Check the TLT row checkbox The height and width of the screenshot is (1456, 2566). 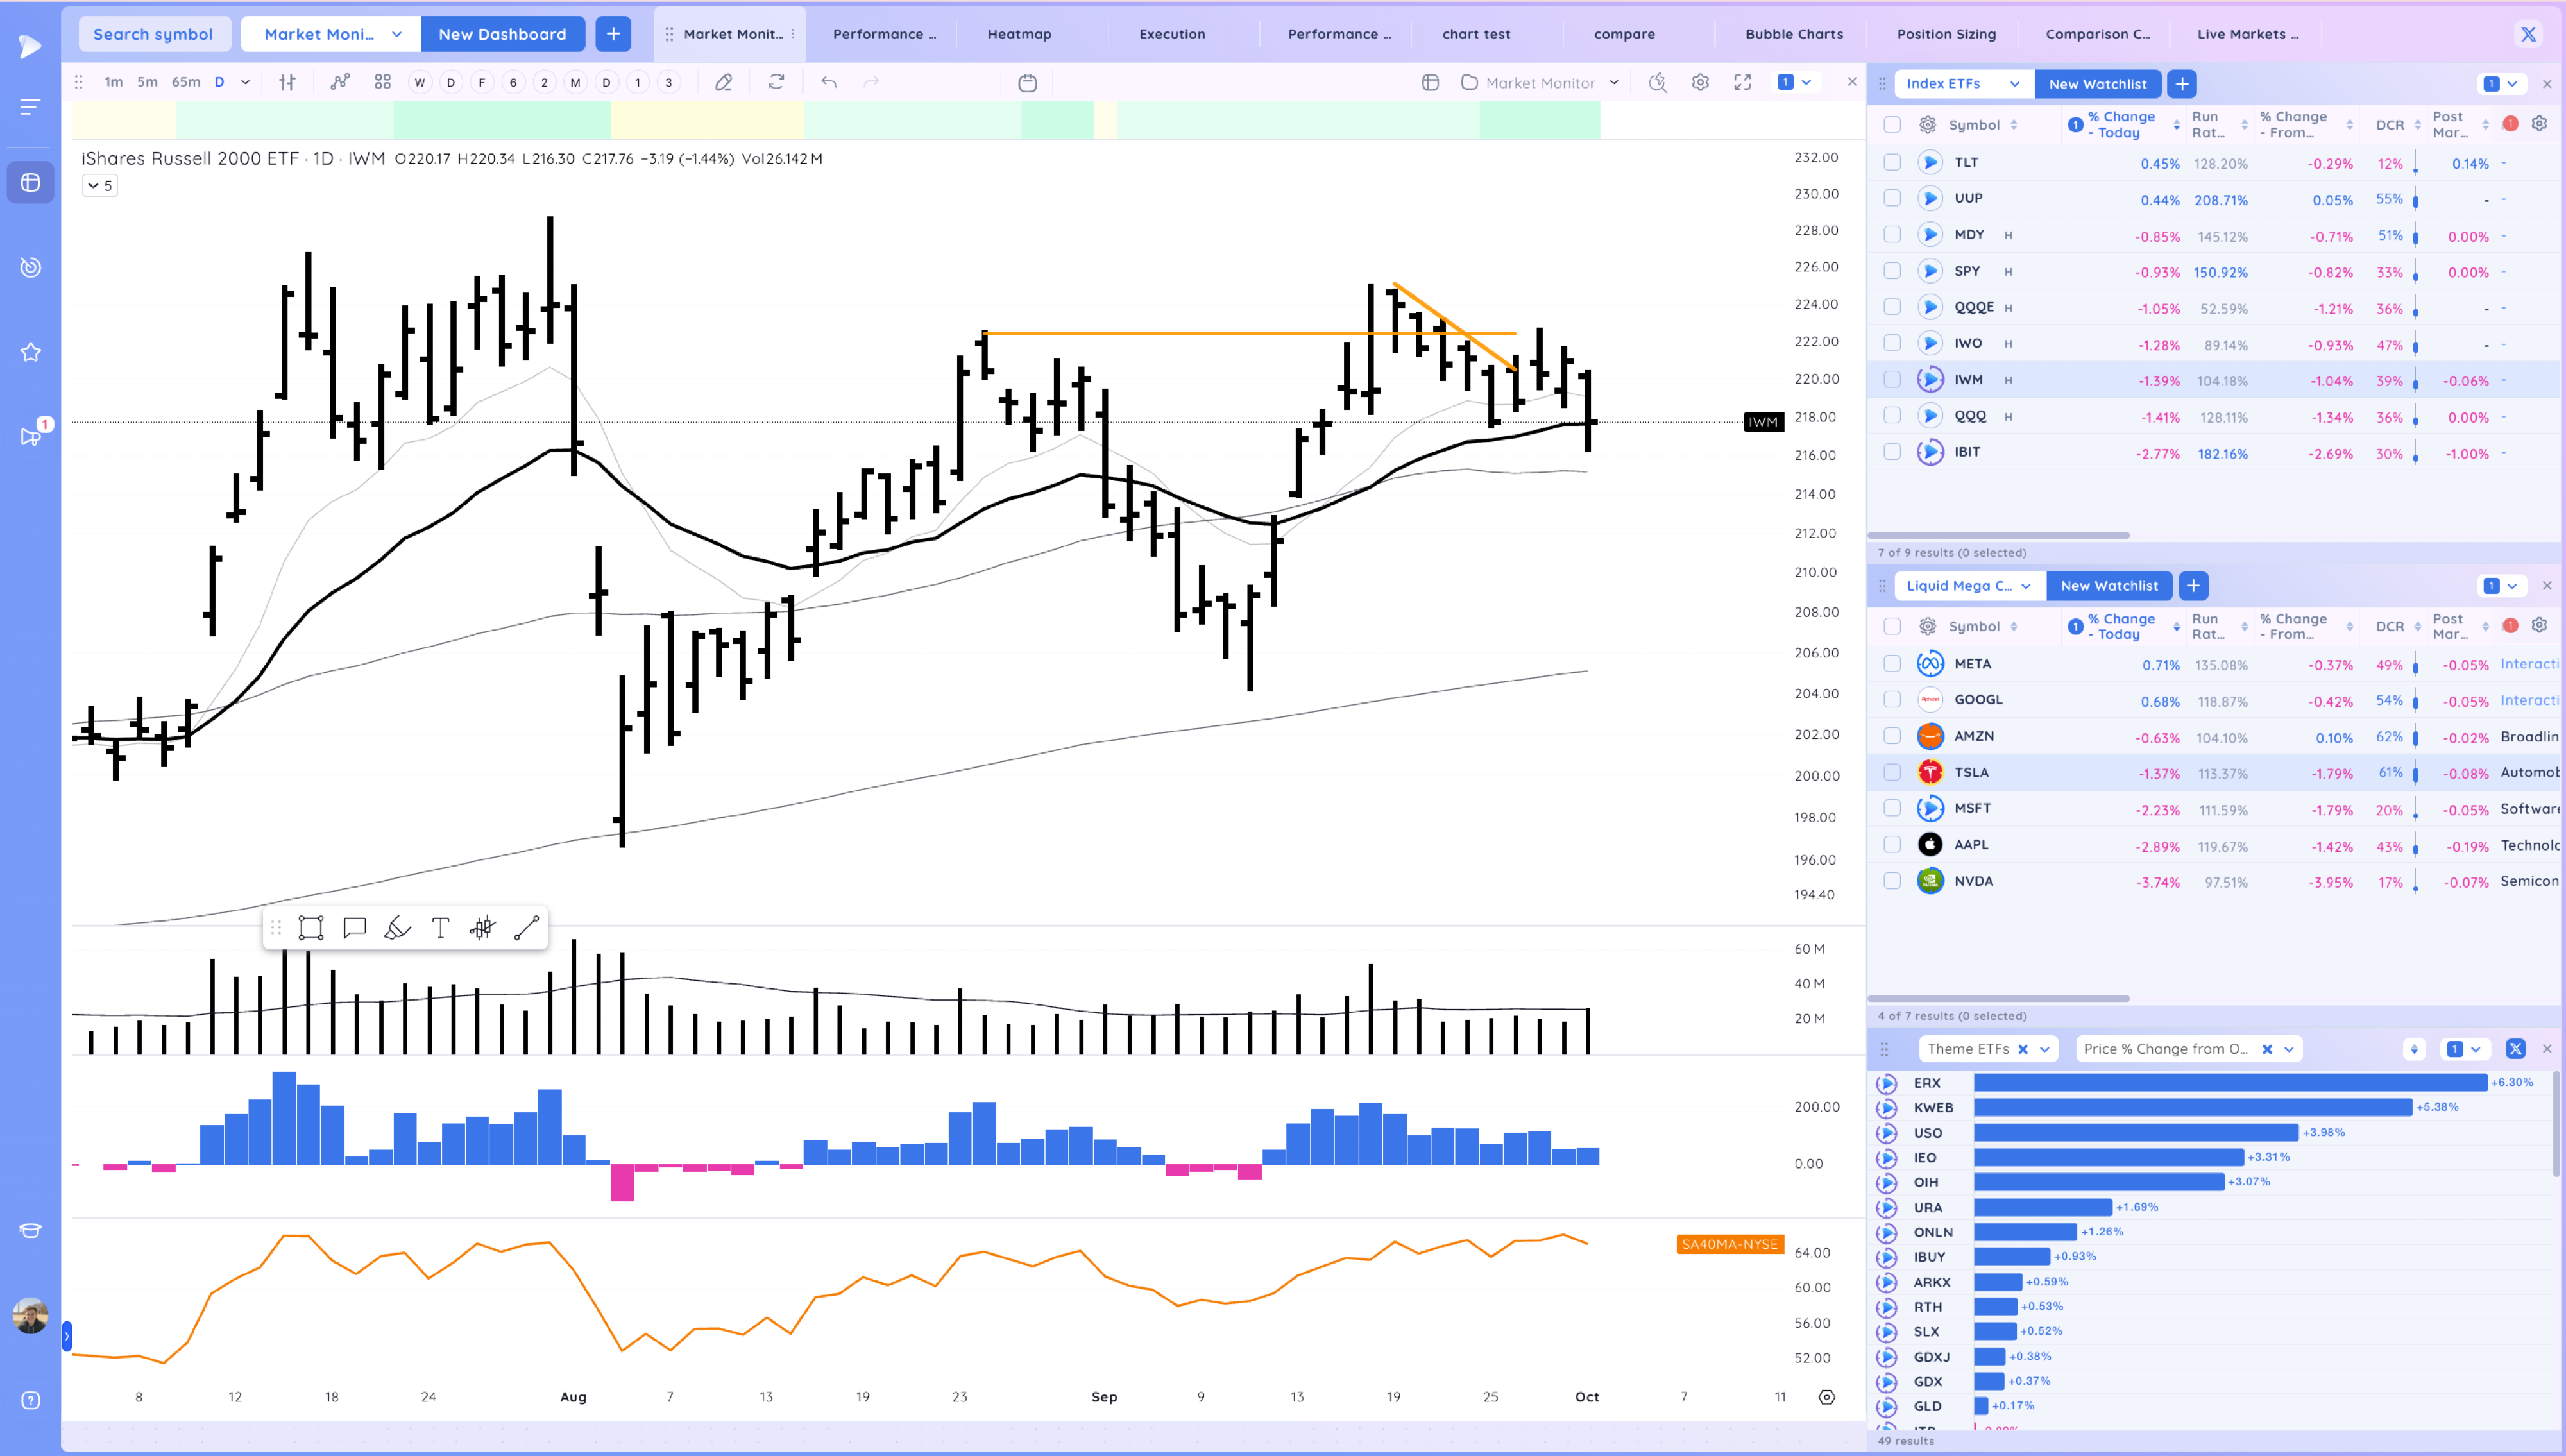click(x=1892, y=162)
